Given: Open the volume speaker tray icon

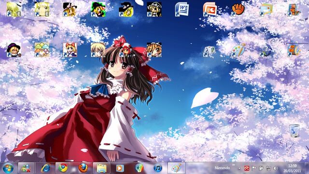Looking at the screenshot, I should 276,168.
